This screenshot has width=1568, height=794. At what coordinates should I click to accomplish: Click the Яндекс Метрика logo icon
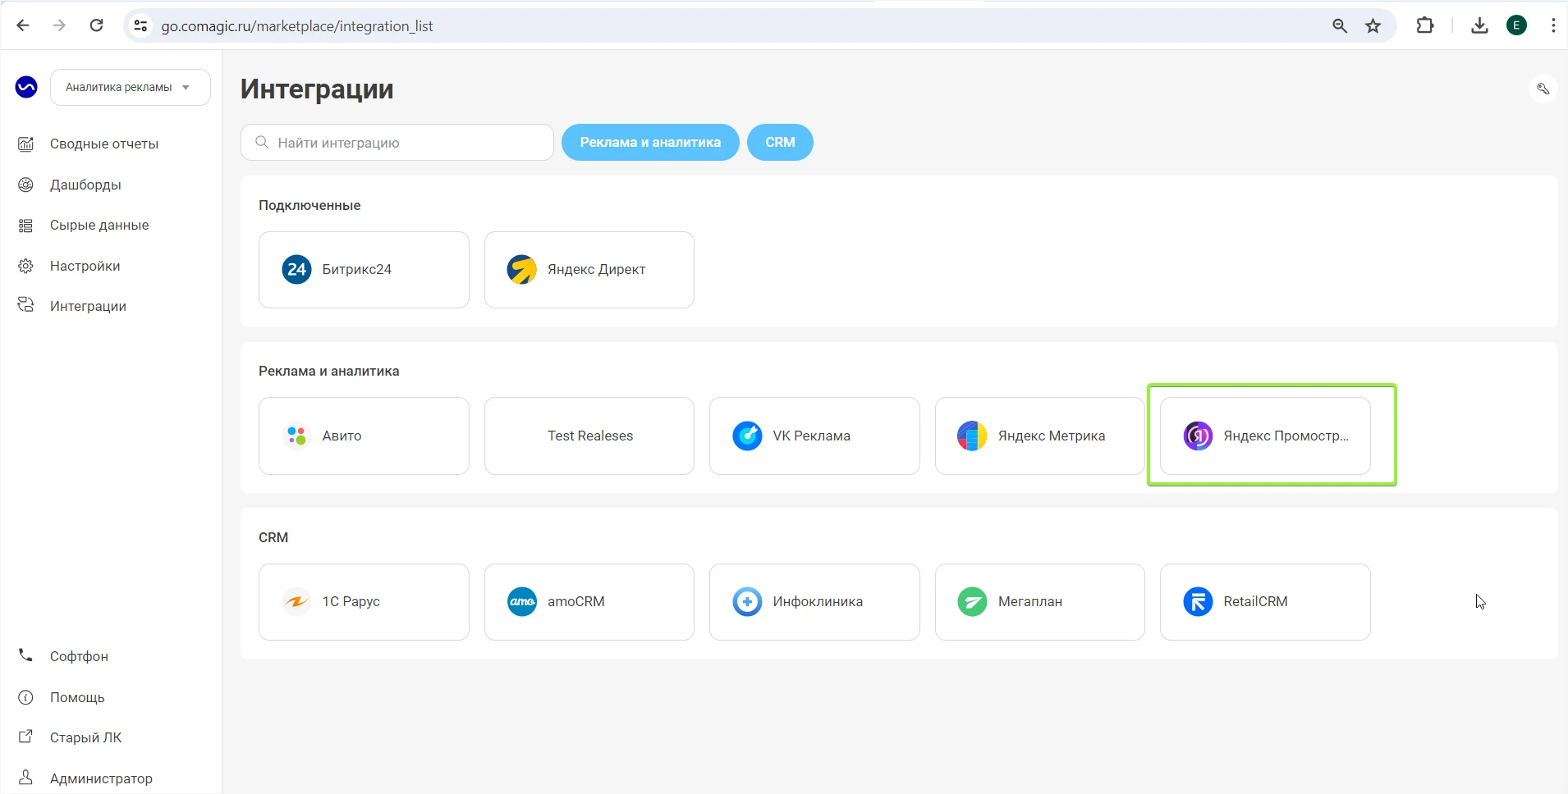point(973,436)
